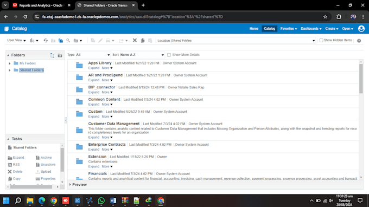Expand the My Folders tree node
The image size is (369, 207).
coord(10,63)
